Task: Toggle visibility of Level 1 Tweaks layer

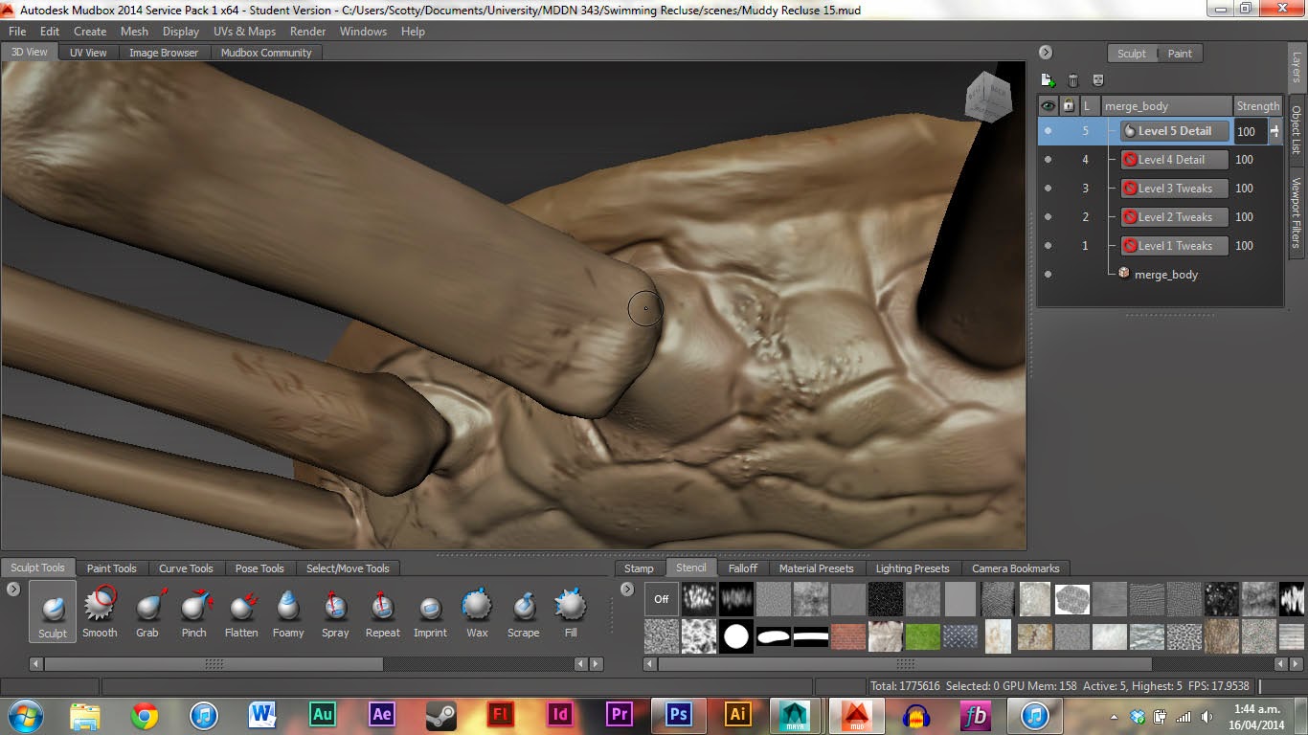Action: point(1048,246)
